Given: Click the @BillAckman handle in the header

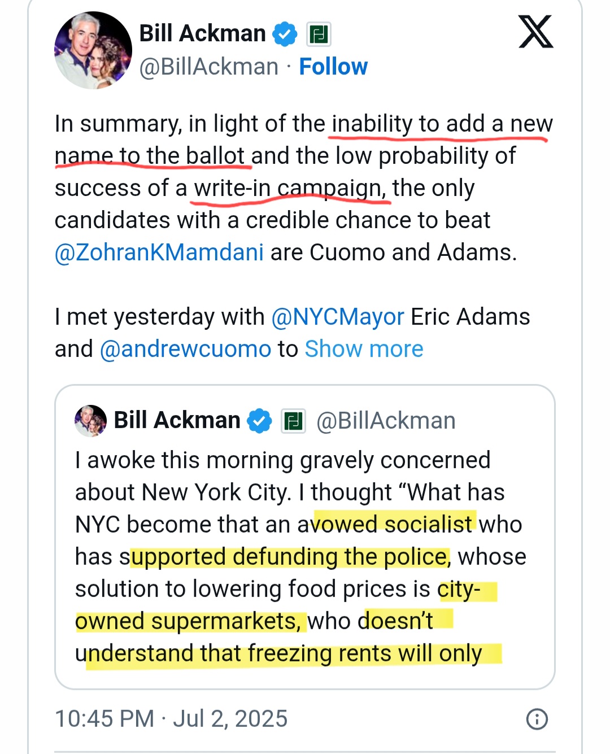Looking at the screenshot, I should click(x=209, y=67).
